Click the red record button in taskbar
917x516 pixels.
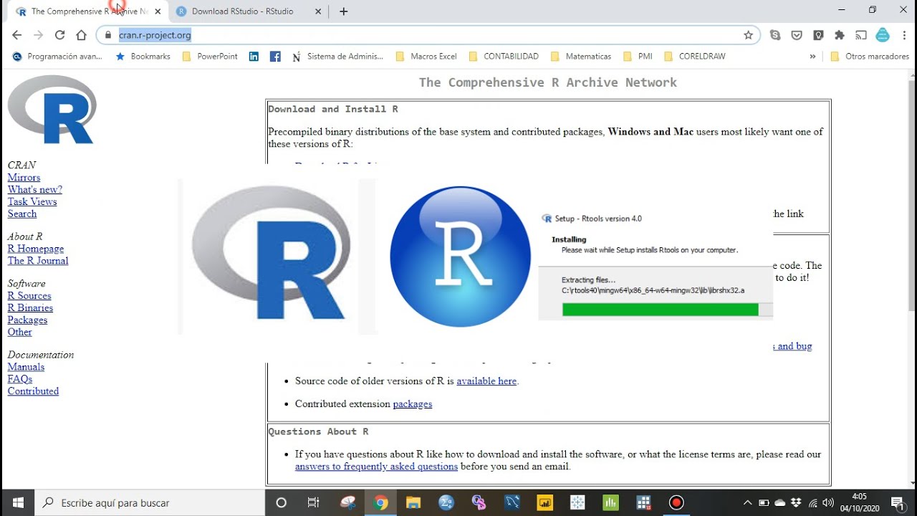[x=676, y=502]
